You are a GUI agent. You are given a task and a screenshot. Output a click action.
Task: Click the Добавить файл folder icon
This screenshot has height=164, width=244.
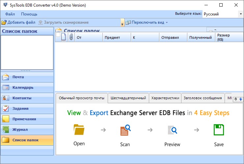(4, 22)
